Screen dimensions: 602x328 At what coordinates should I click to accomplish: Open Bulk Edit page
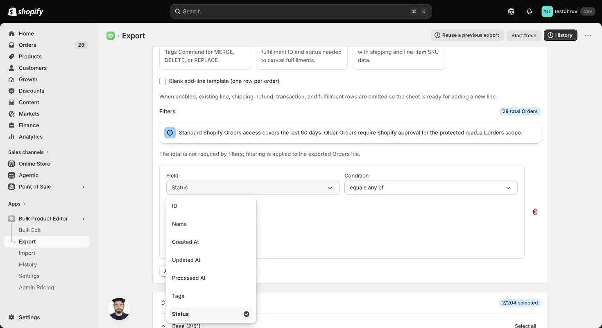point(30,230)
